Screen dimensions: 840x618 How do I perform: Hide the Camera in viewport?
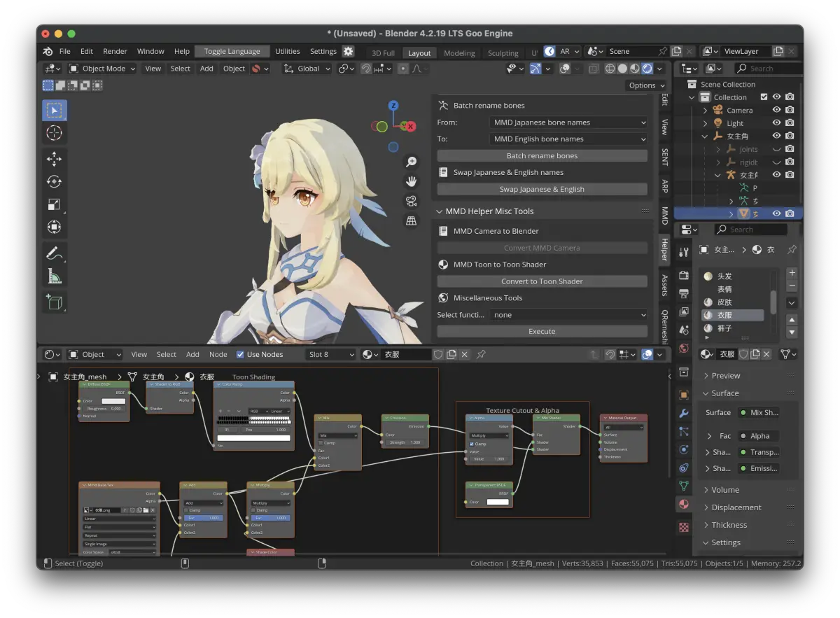coord(776,110)
